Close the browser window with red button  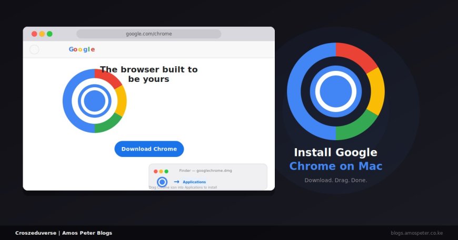click(34, 34)
